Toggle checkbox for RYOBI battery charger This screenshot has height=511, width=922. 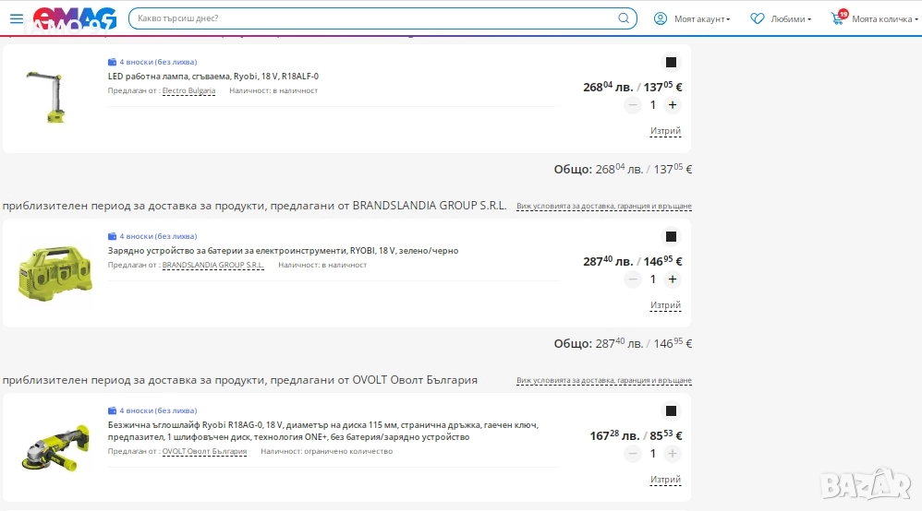click(672, 237)
